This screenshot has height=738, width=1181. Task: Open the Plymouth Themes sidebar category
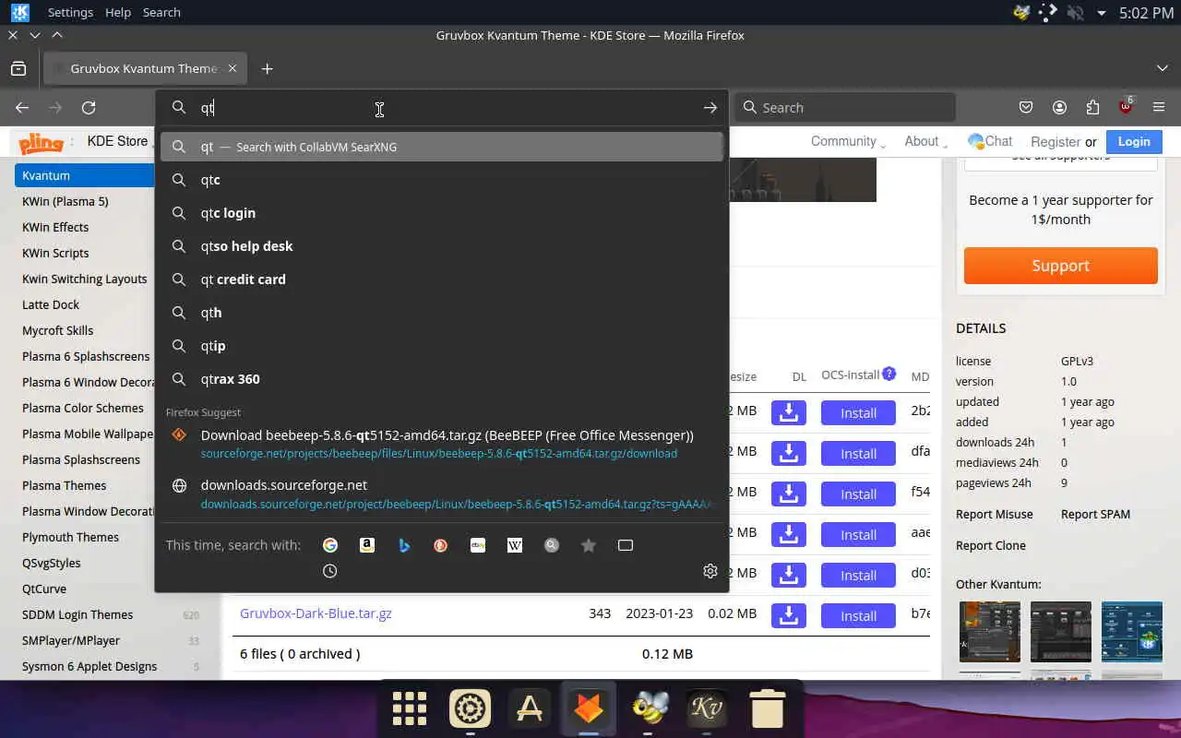70,537
